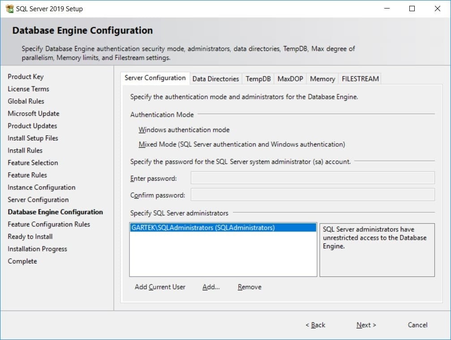Cancel the SQL Server setup
451x340 pixels.
click(417, 325)
